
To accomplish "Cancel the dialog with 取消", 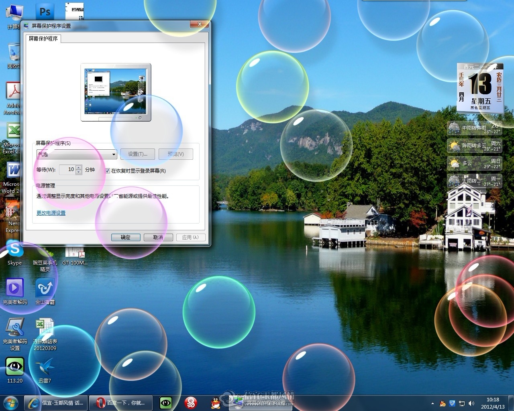I will [158, 237].
